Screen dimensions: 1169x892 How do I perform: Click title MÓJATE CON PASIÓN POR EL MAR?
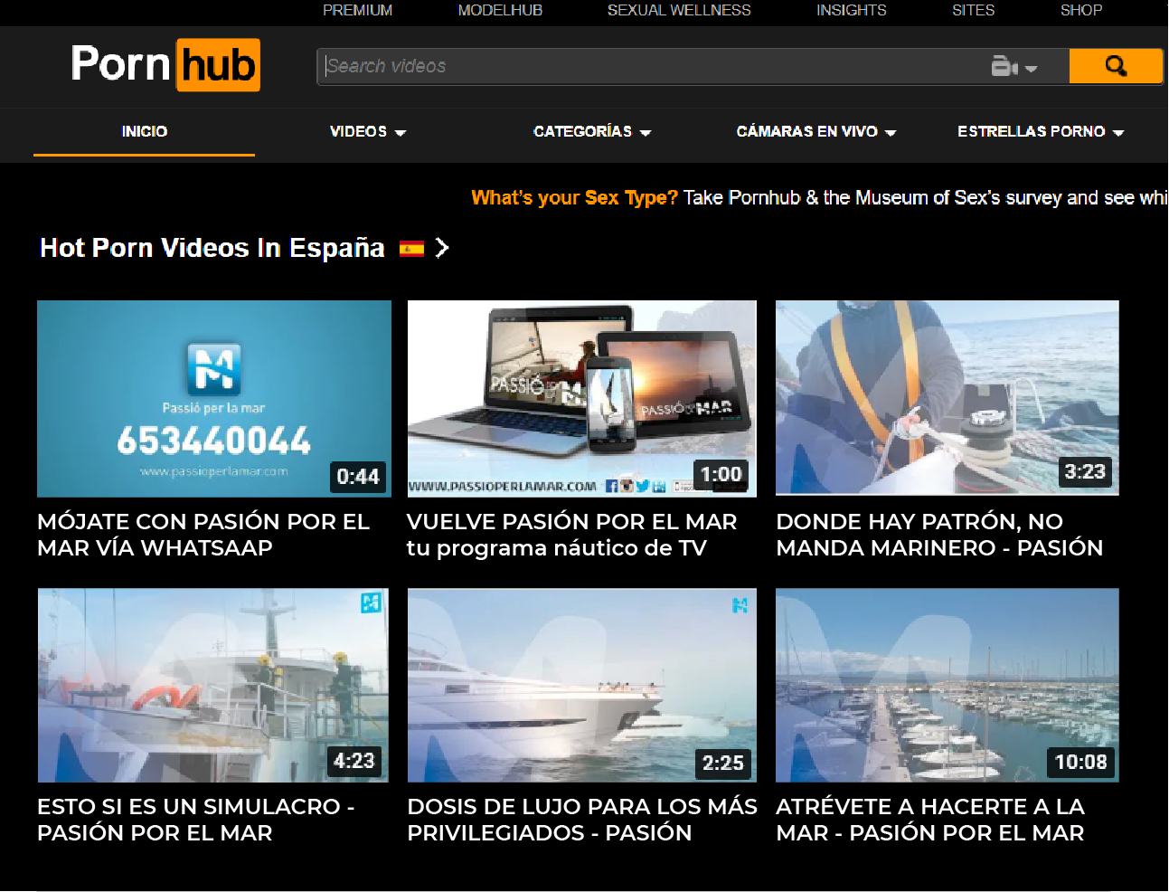[203, 535]
